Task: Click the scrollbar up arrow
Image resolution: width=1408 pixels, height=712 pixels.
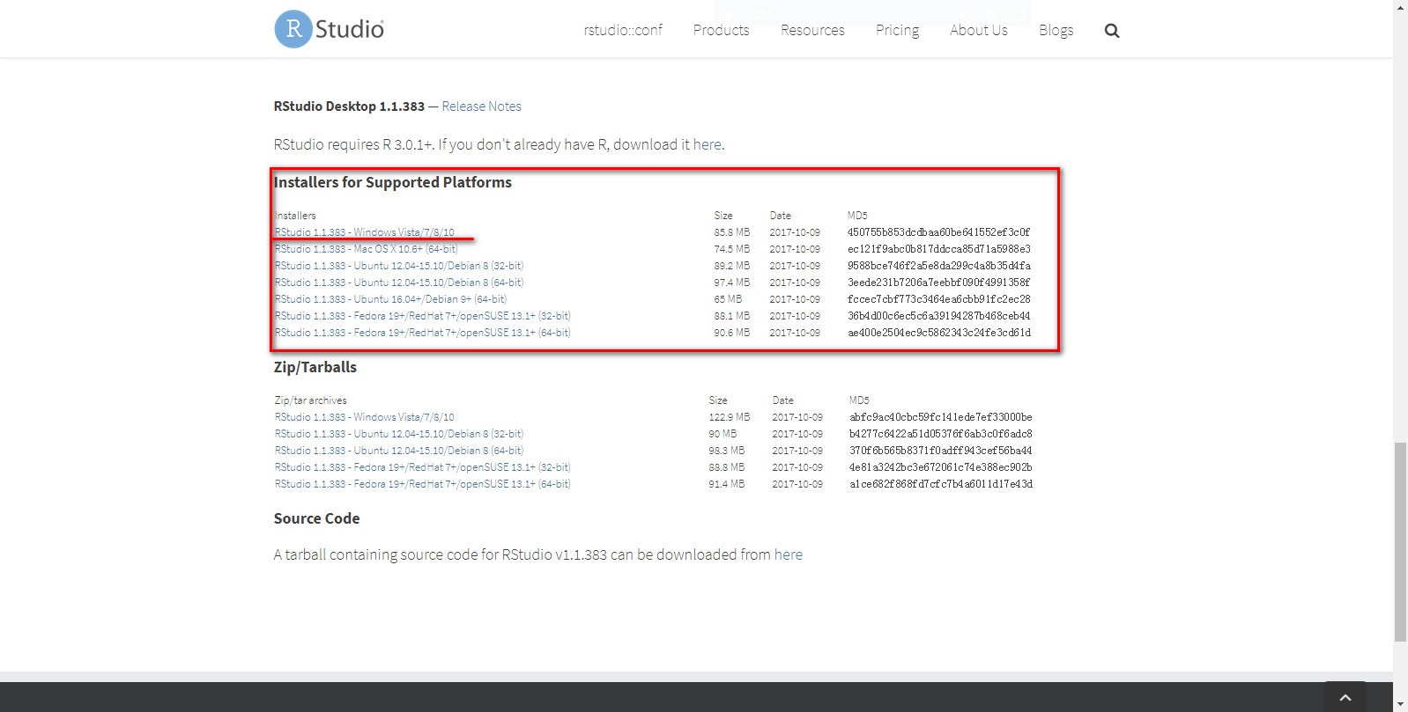Action: [1400, 7]
